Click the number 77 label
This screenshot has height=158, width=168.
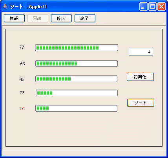(22, 47)
